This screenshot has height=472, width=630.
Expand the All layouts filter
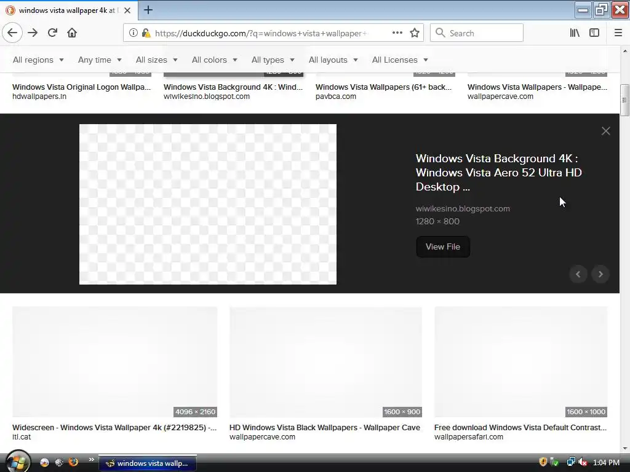click(x=333, y=60)
